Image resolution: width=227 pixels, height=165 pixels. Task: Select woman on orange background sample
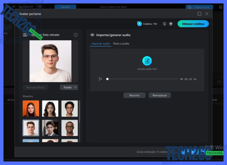[x=31, y=109]
